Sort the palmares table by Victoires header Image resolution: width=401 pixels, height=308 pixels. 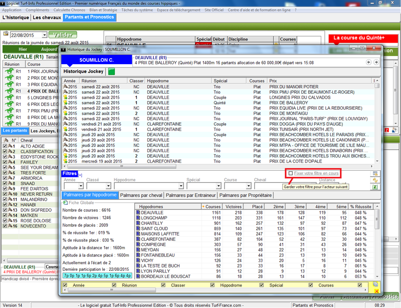pyautogui.click(x=234, y=206)
